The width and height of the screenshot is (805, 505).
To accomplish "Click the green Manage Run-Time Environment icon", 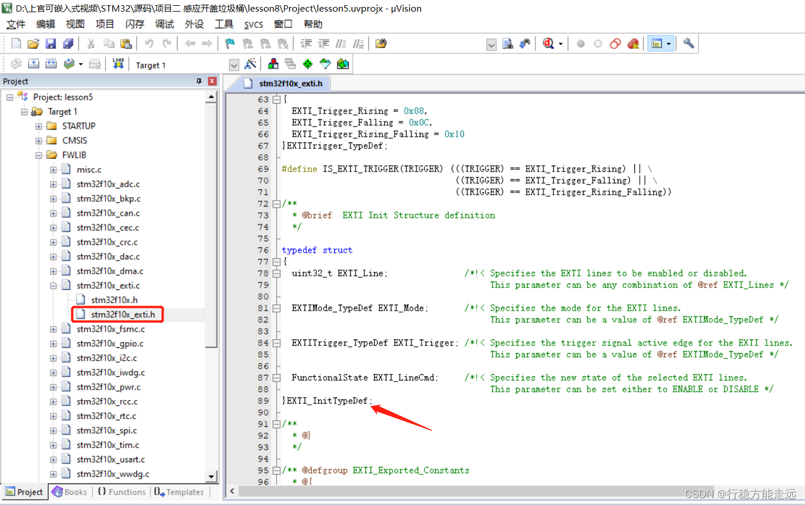I will coord(308,64).
